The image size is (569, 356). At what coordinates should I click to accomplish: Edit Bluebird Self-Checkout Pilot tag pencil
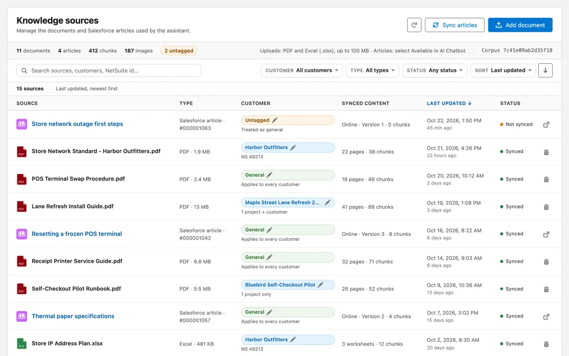pos(320,285)
